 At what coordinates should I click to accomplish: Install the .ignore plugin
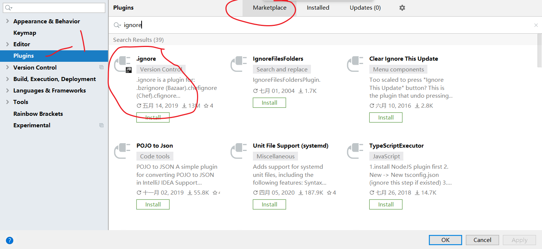coord(153,118)
